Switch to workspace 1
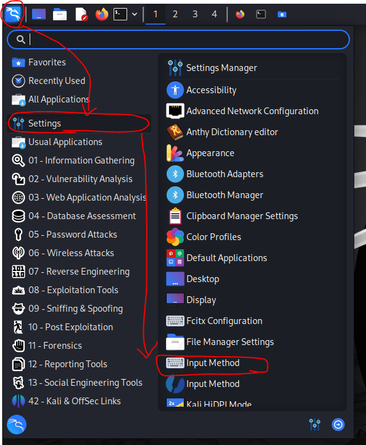Viewport: 366px width, 445px height. point(156,14)
